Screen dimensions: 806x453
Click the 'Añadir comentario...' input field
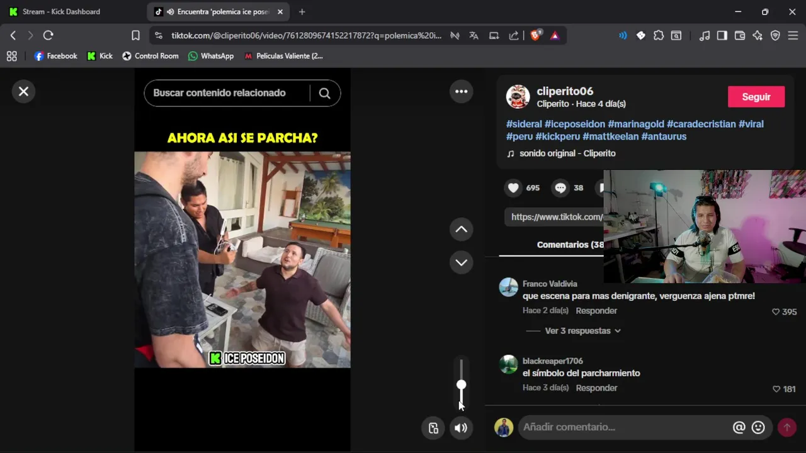tap(623, 427)
